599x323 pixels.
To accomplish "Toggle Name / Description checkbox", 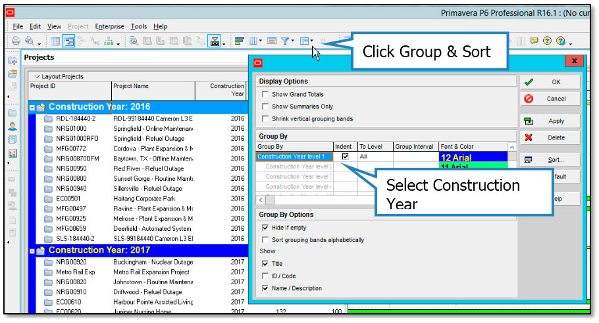I will tap(265, 288).
